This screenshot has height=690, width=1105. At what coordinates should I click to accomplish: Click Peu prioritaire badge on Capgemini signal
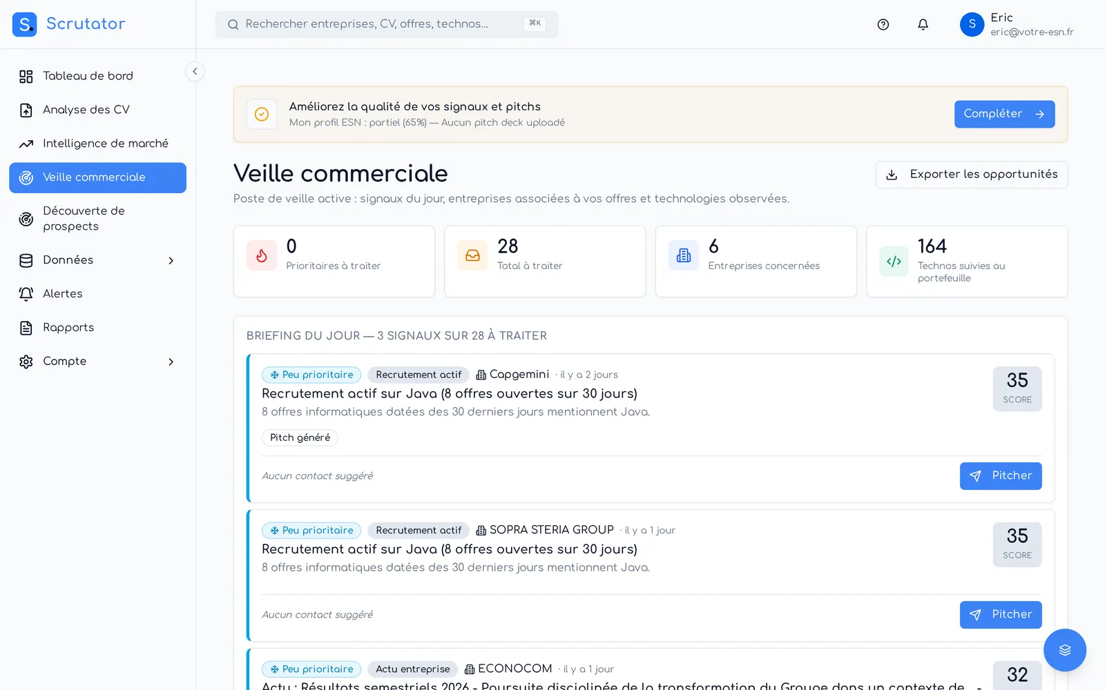311,375
